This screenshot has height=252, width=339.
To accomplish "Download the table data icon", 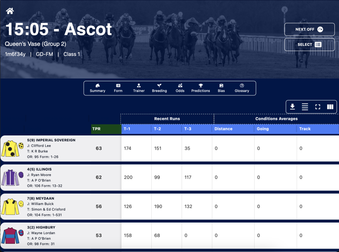I will [x=292, y=107].
